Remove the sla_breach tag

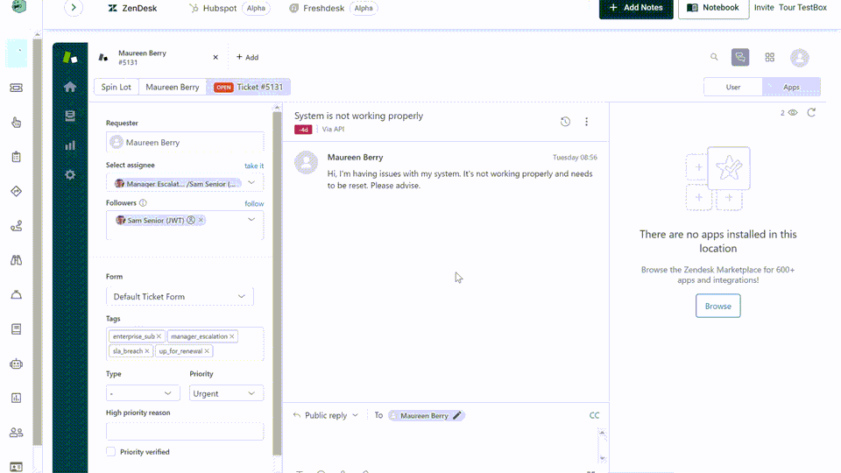(x=147, y=351)
